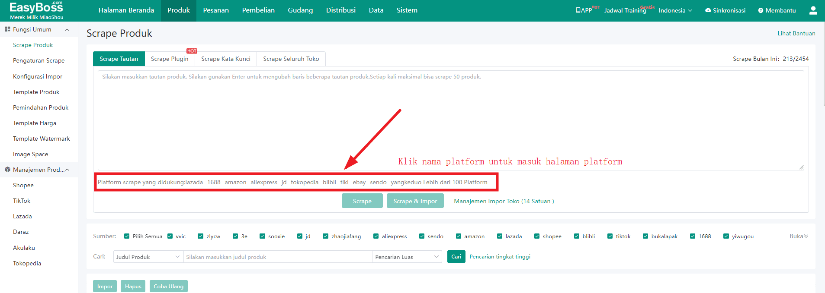Click the Manajemen Produk cube icon
The image size is (825, 293).
tap(7, 170)
